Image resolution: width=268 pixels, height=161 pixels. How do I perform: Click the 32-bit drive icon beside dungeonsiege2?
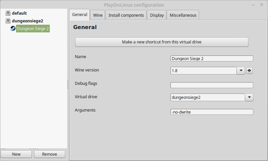point(8,21)
